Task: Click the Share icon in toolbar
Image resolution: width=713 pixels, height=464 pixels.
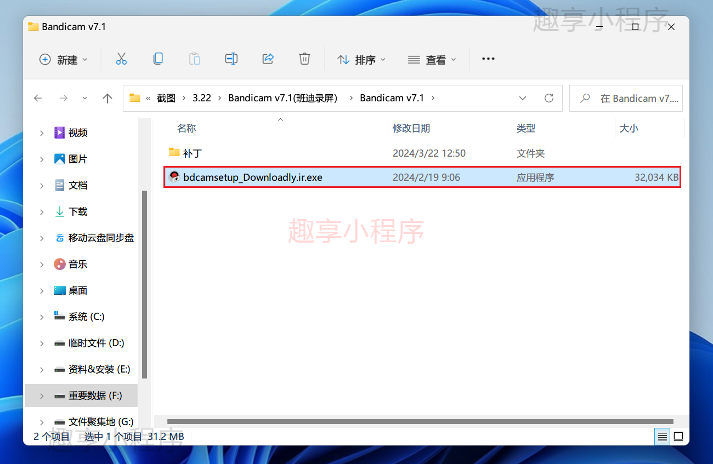Action: pyautogui.click(x=268, y=59)
